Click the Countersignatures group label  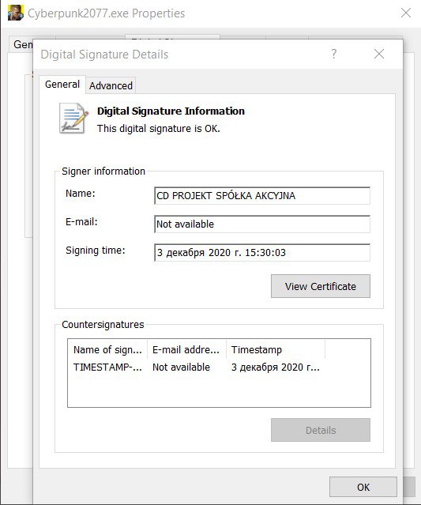(x=103, y=324)
